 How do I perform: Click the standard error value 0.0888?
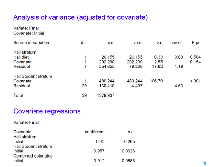coord(128,161)
